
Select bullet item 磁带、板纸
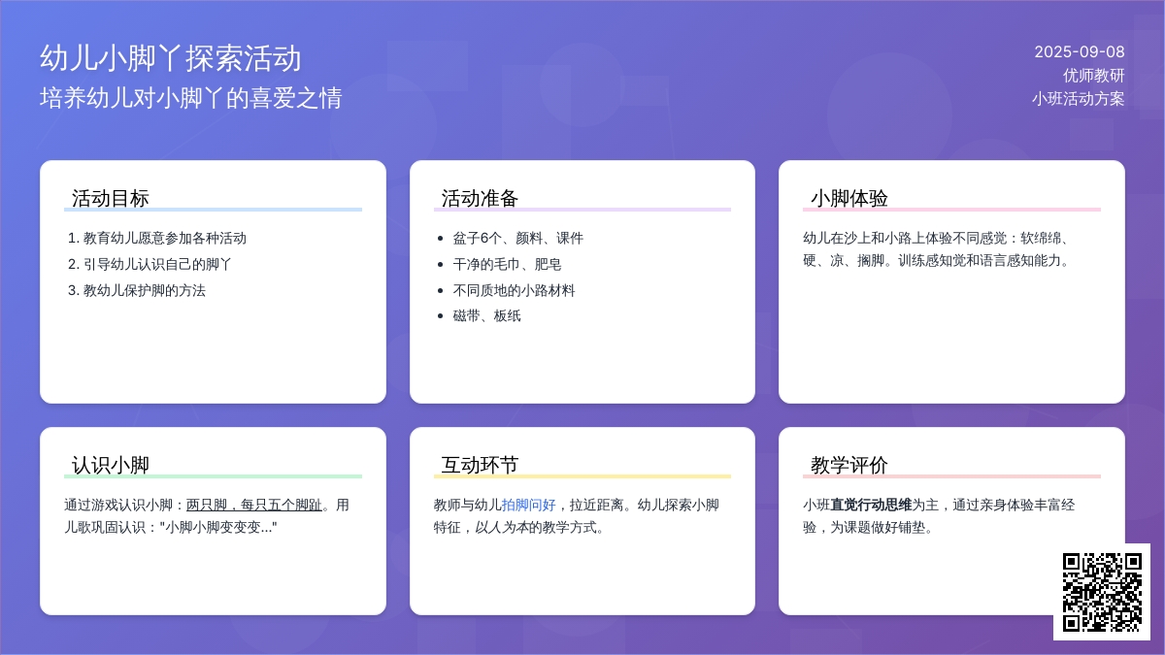486,315
